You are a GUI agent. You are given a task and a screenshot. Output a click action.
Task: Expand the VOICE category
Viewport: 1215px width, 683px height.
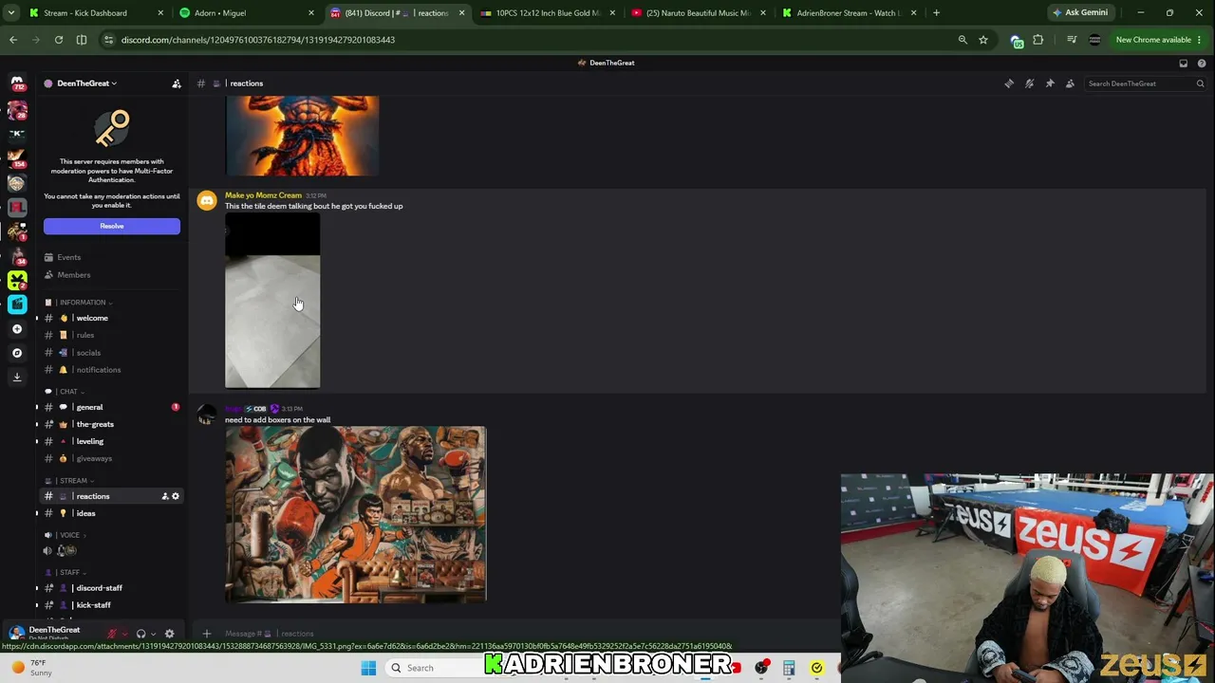click(67, 535)
